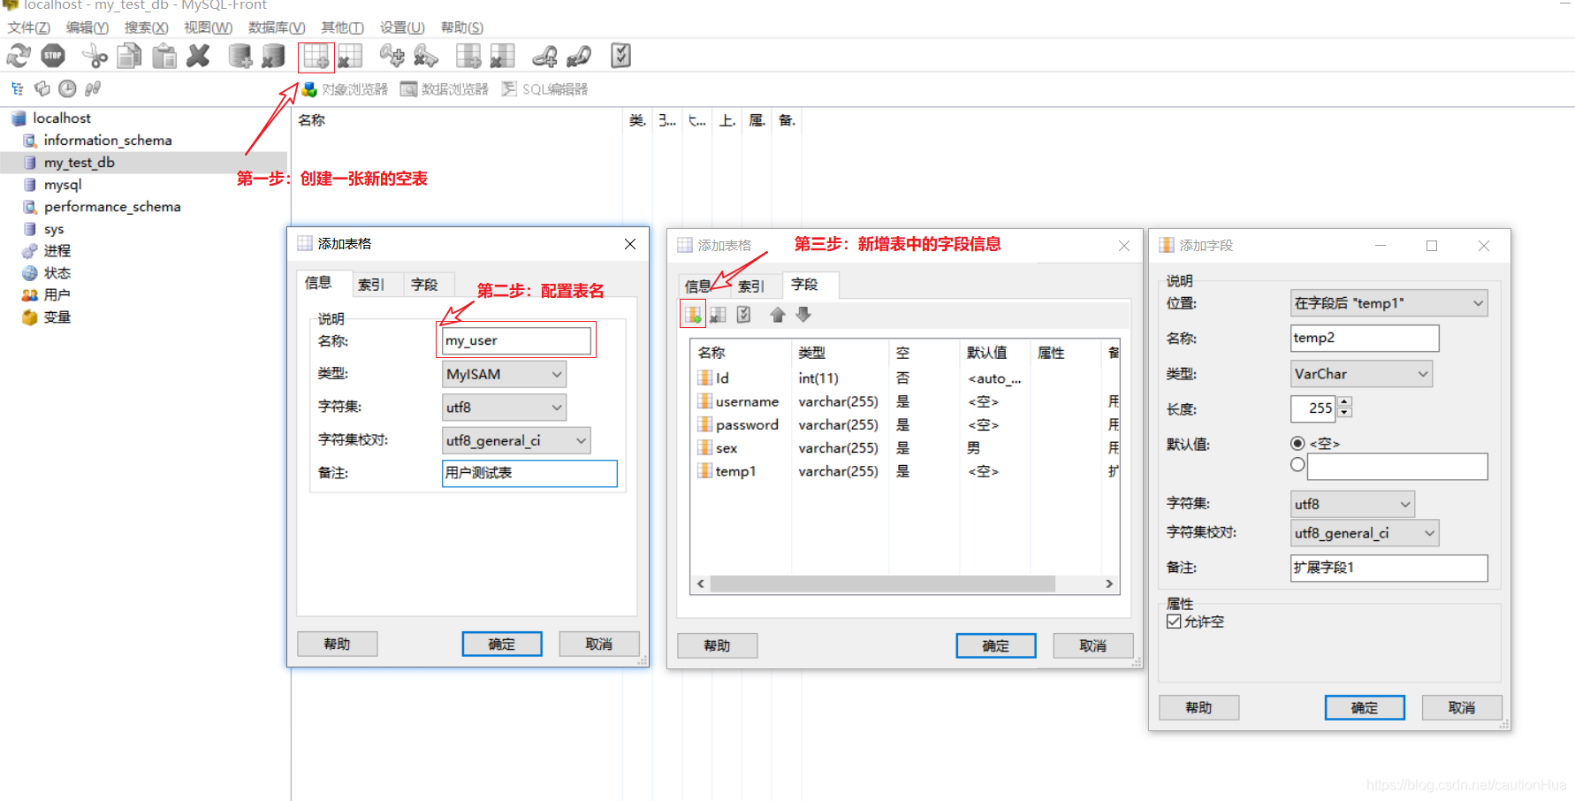Screen dimensions: 1575x801
Task: Click the horizontal scrollbar in fields list
Action: pos(882,584)
